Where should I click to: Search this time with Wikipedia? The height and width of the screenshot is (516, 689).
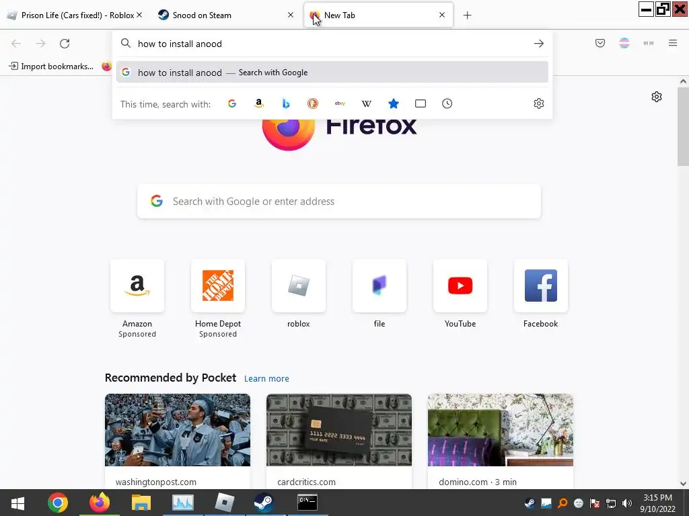pyautogui.click(x=367, y=103)
